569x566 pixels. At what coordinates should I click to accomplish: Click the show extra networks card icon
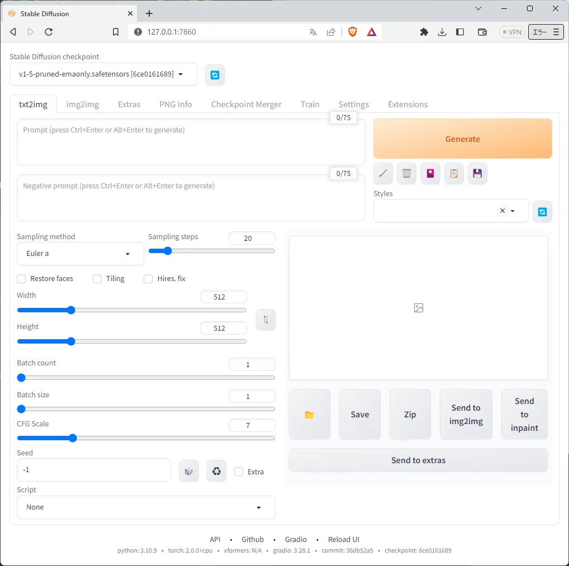pyautogui.click(x=430, y=174)
